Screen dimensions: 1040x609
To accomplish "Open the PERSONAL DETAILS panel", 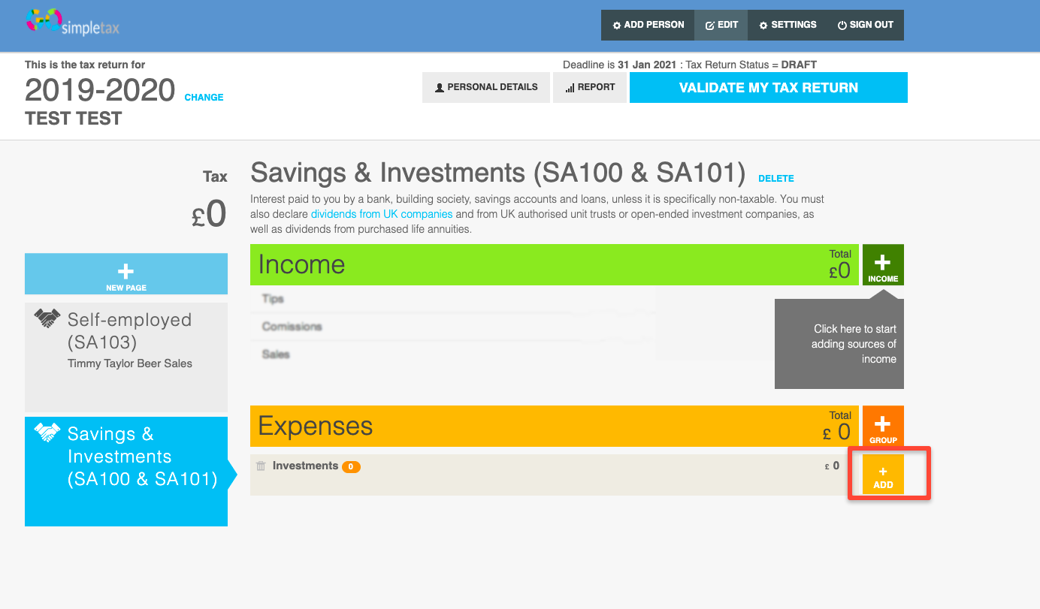I will (x=485, y=87).
